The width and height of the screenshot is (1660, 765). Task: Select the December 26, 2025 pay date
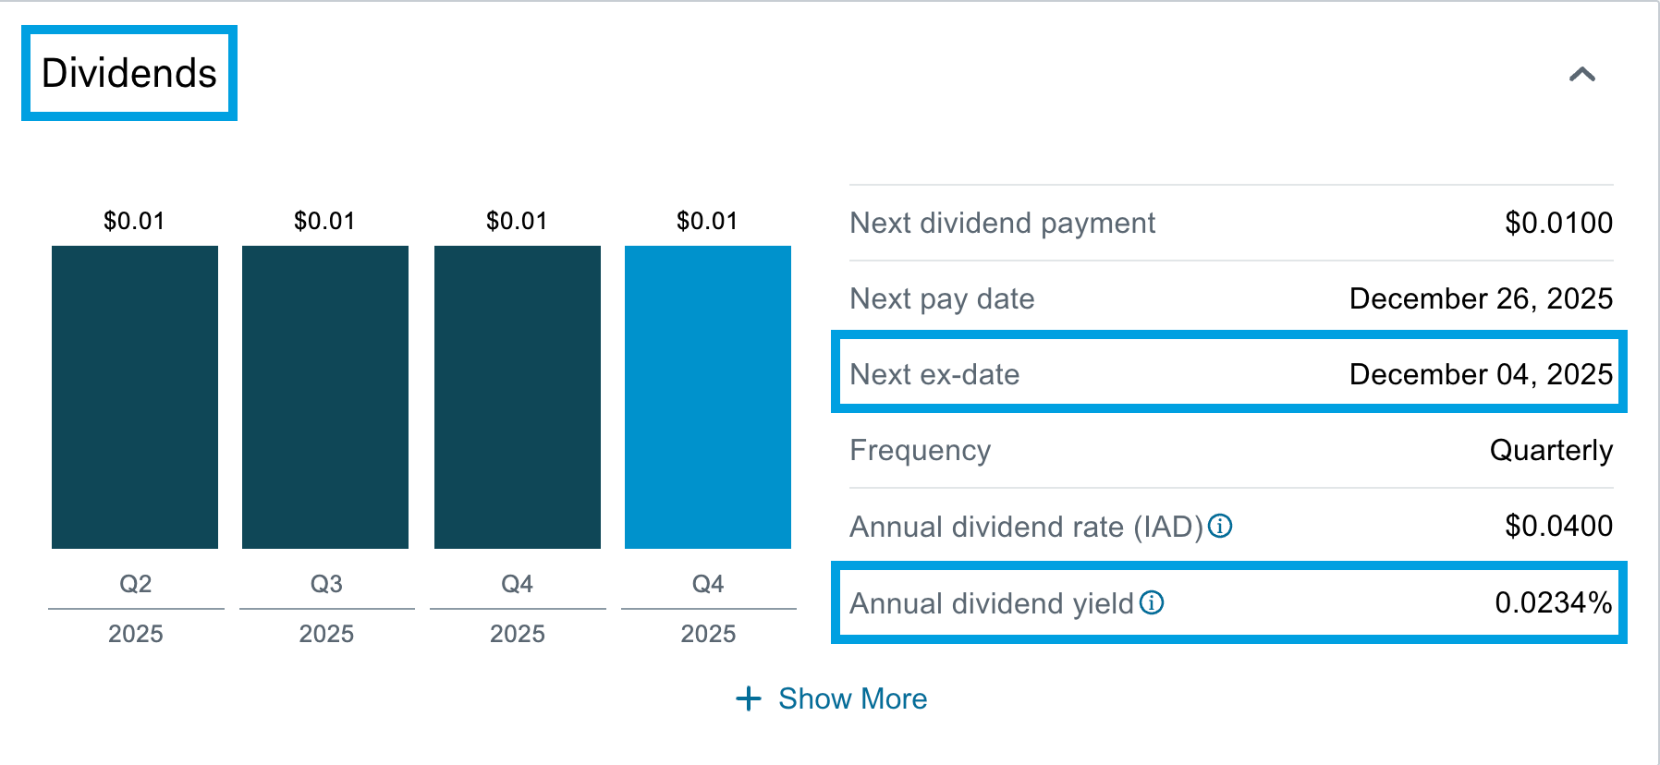1481,298
